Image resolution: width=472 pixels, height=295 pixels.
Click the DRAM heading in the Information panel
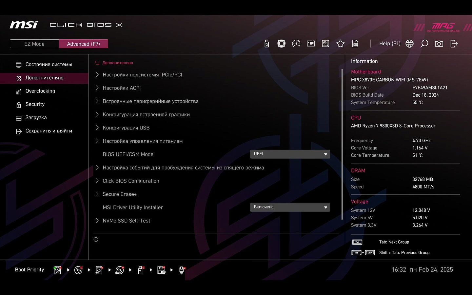coord(358,171)
